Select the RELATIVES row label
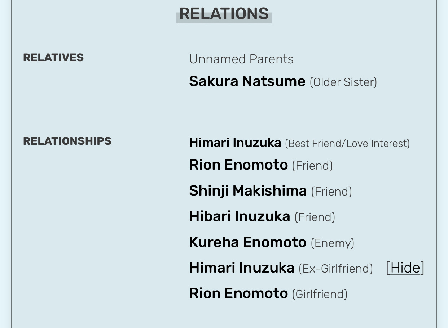 [x=53, y=58]
